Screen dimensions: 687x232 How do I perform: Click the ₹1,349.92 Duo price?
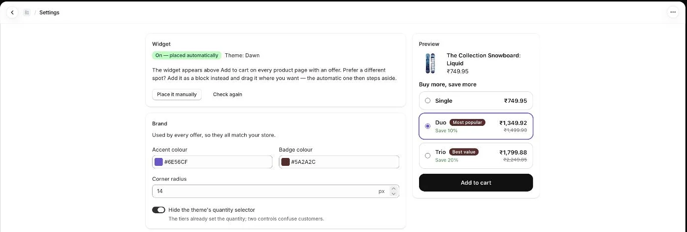[x=513, y=123]
